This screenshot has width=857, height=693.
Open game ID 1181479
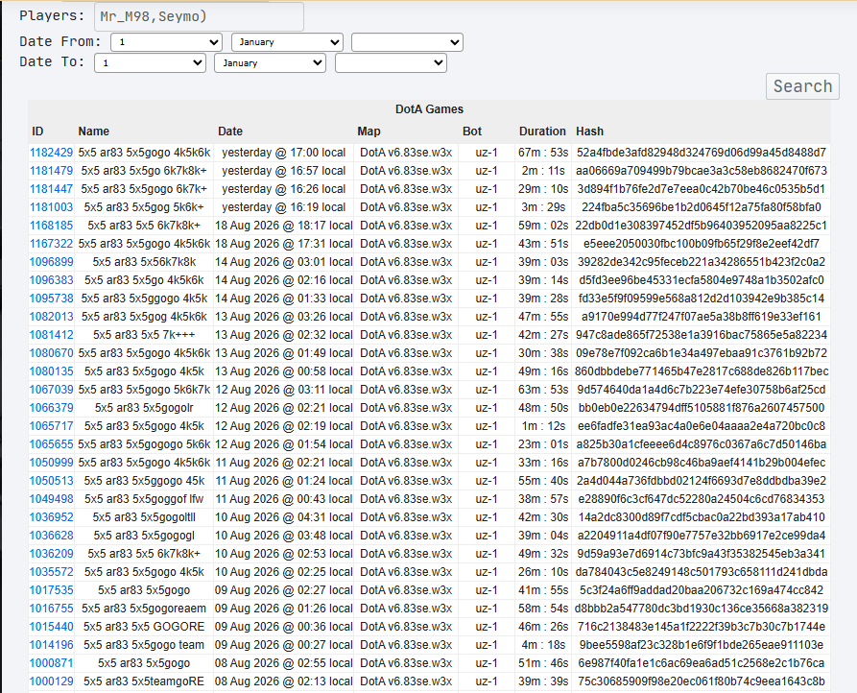point(52,171)
